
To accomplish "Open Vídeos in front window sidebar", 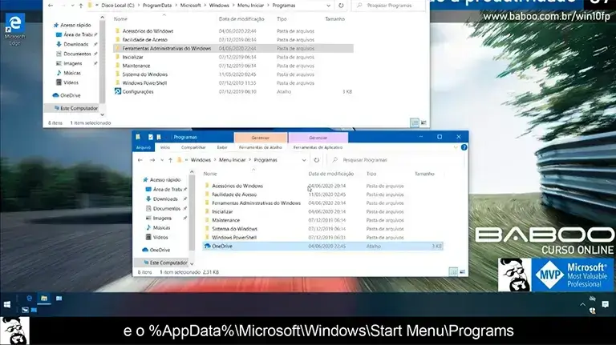I will pyautogui.click(x=160, y=237).
